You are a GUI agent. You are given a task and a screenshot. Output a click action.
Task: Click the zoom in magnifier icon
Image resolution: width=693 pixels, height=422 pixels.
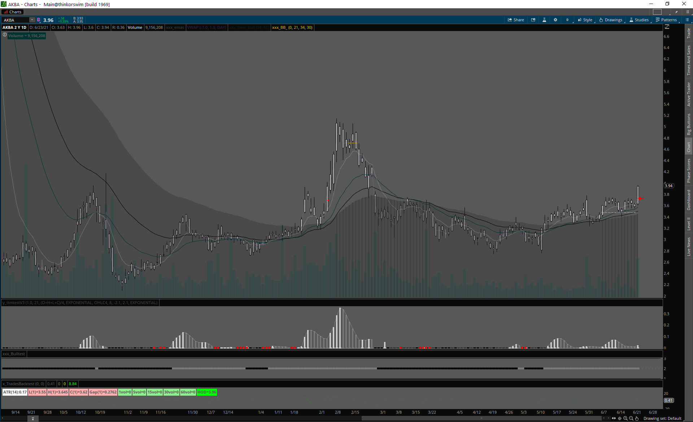point(626,418)
